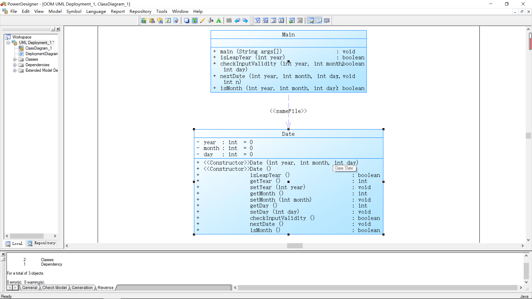Click the New Model toolbar icon
The width and height of the screenshot is (532, 299).
(144, 20)
